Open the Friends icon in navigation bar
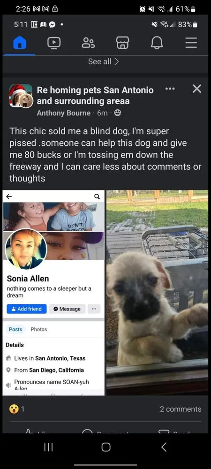The image size is (211, 469). coord(88,43)
